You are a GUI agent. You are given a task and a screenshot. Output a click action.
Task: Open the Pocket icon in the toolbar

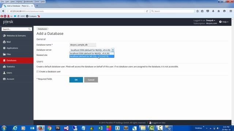pyautogui.click(x=208, y=11)
